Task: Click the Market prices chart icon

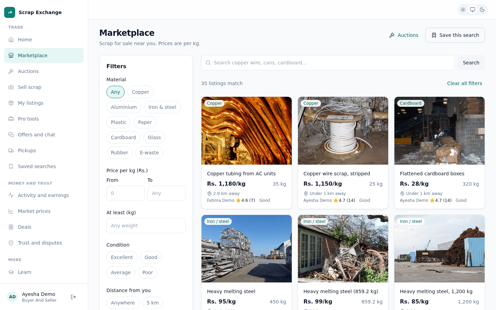Action: [x=11, y=211]
